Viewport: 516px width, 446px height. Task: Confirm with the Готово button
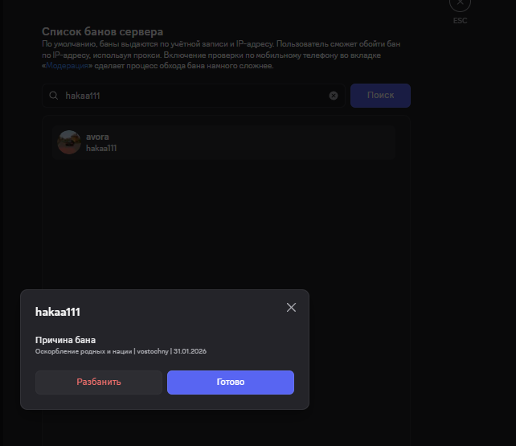230,382
